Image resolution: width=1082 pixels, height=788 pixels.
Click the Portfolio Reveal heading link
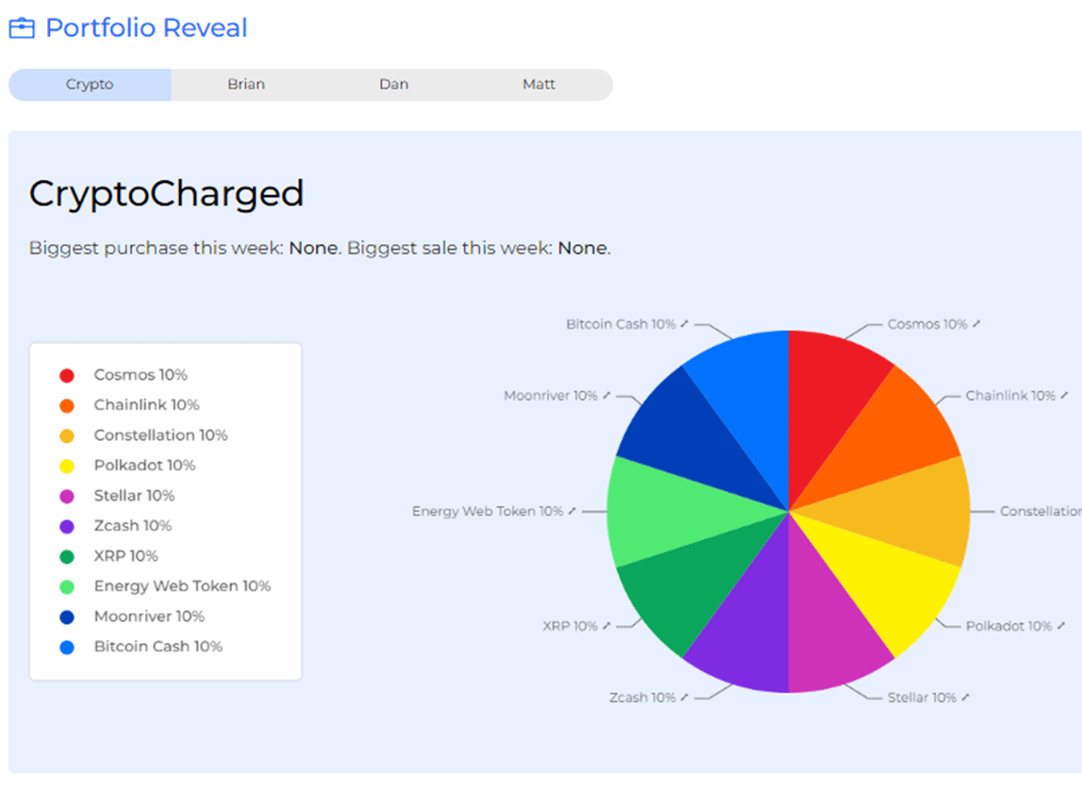click(146, 28)
